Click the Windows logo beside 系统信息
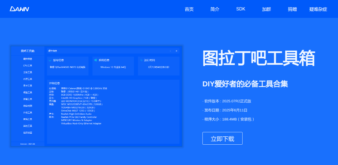This screenshot has width=338, height=165. [x=96, y=60]
